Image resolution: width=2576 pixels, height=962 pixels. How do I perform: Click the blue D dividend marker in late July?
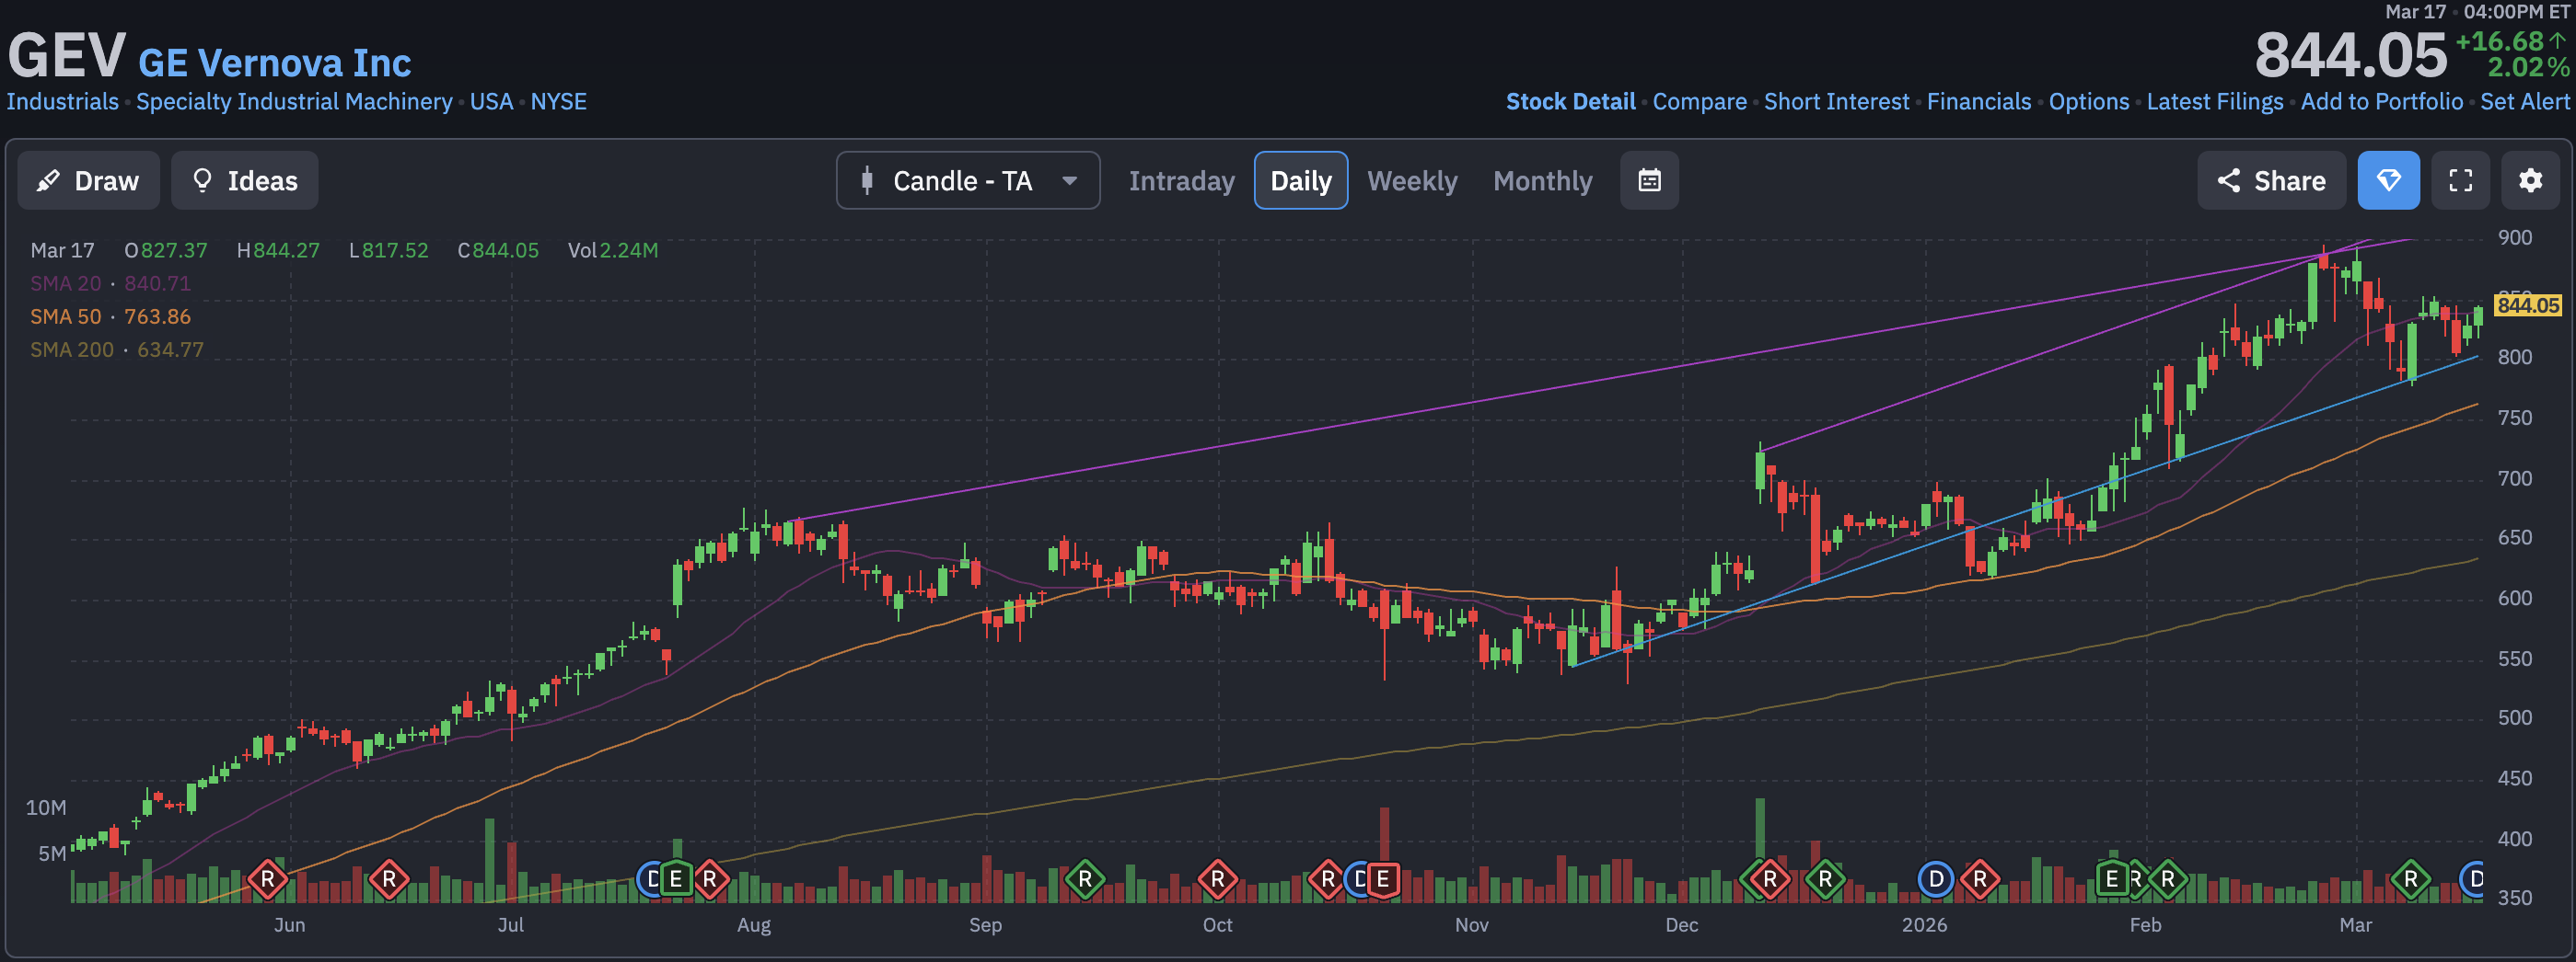coord(650,879)
